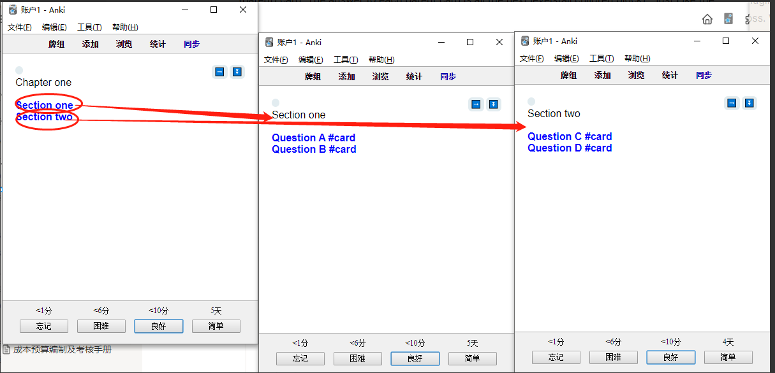Show 统计 in Section one window toolbar
The height and width of the screenshot is (373, 775).
pyautogui.click(x=414, y=76)
